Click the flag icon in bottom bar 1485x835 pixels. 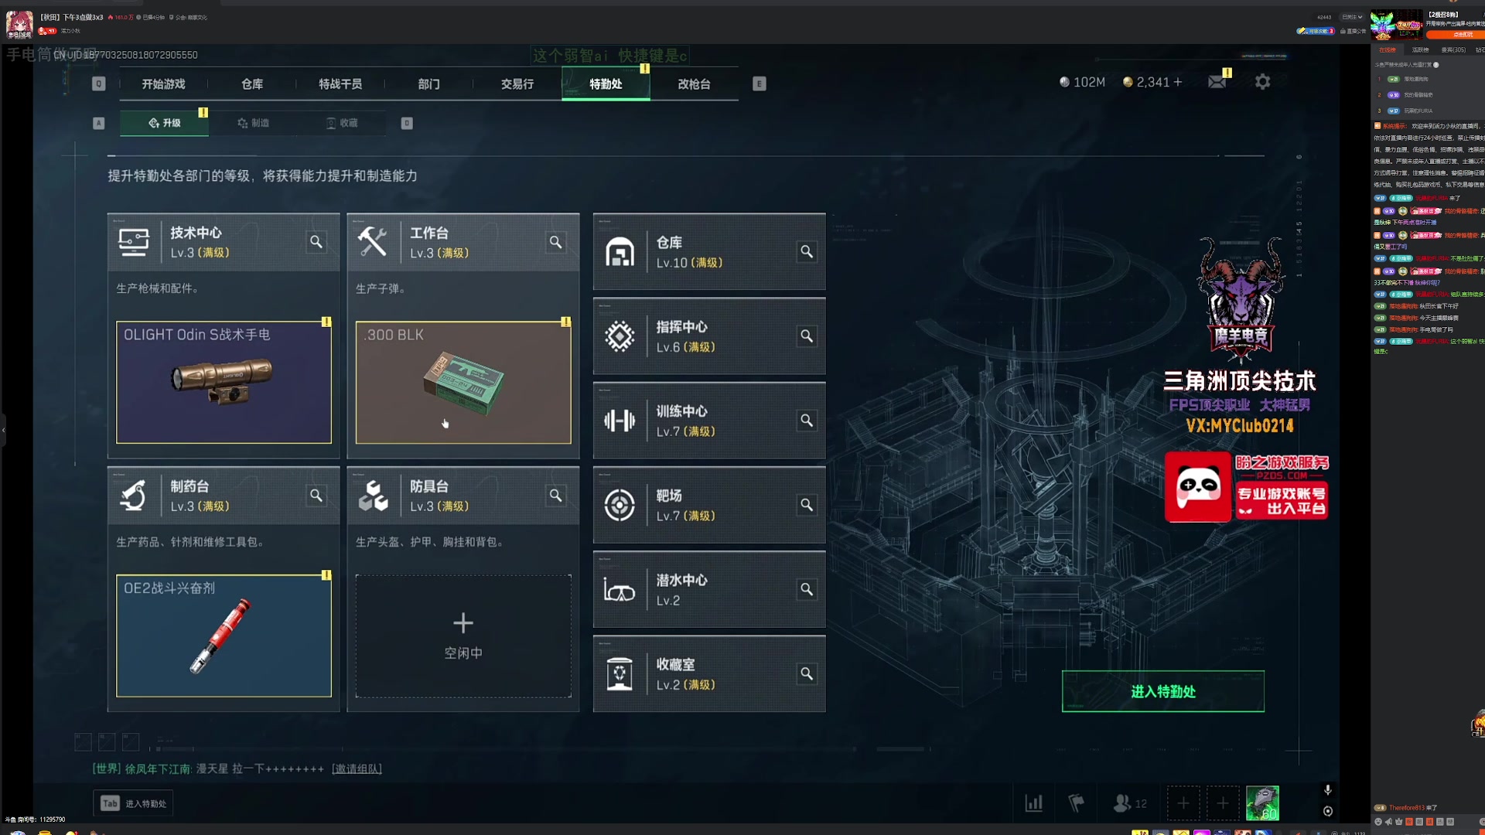tap(1076, 803)
